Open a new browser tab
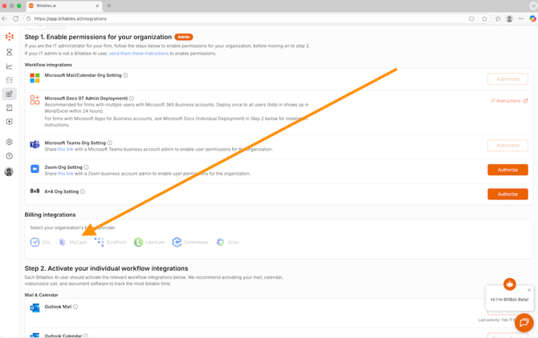The image size is (538, 338). click(x=109, y=6)
